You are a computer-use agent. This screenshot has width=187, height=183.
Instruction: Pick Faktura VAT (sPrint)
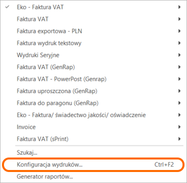[x=93, y=139]
